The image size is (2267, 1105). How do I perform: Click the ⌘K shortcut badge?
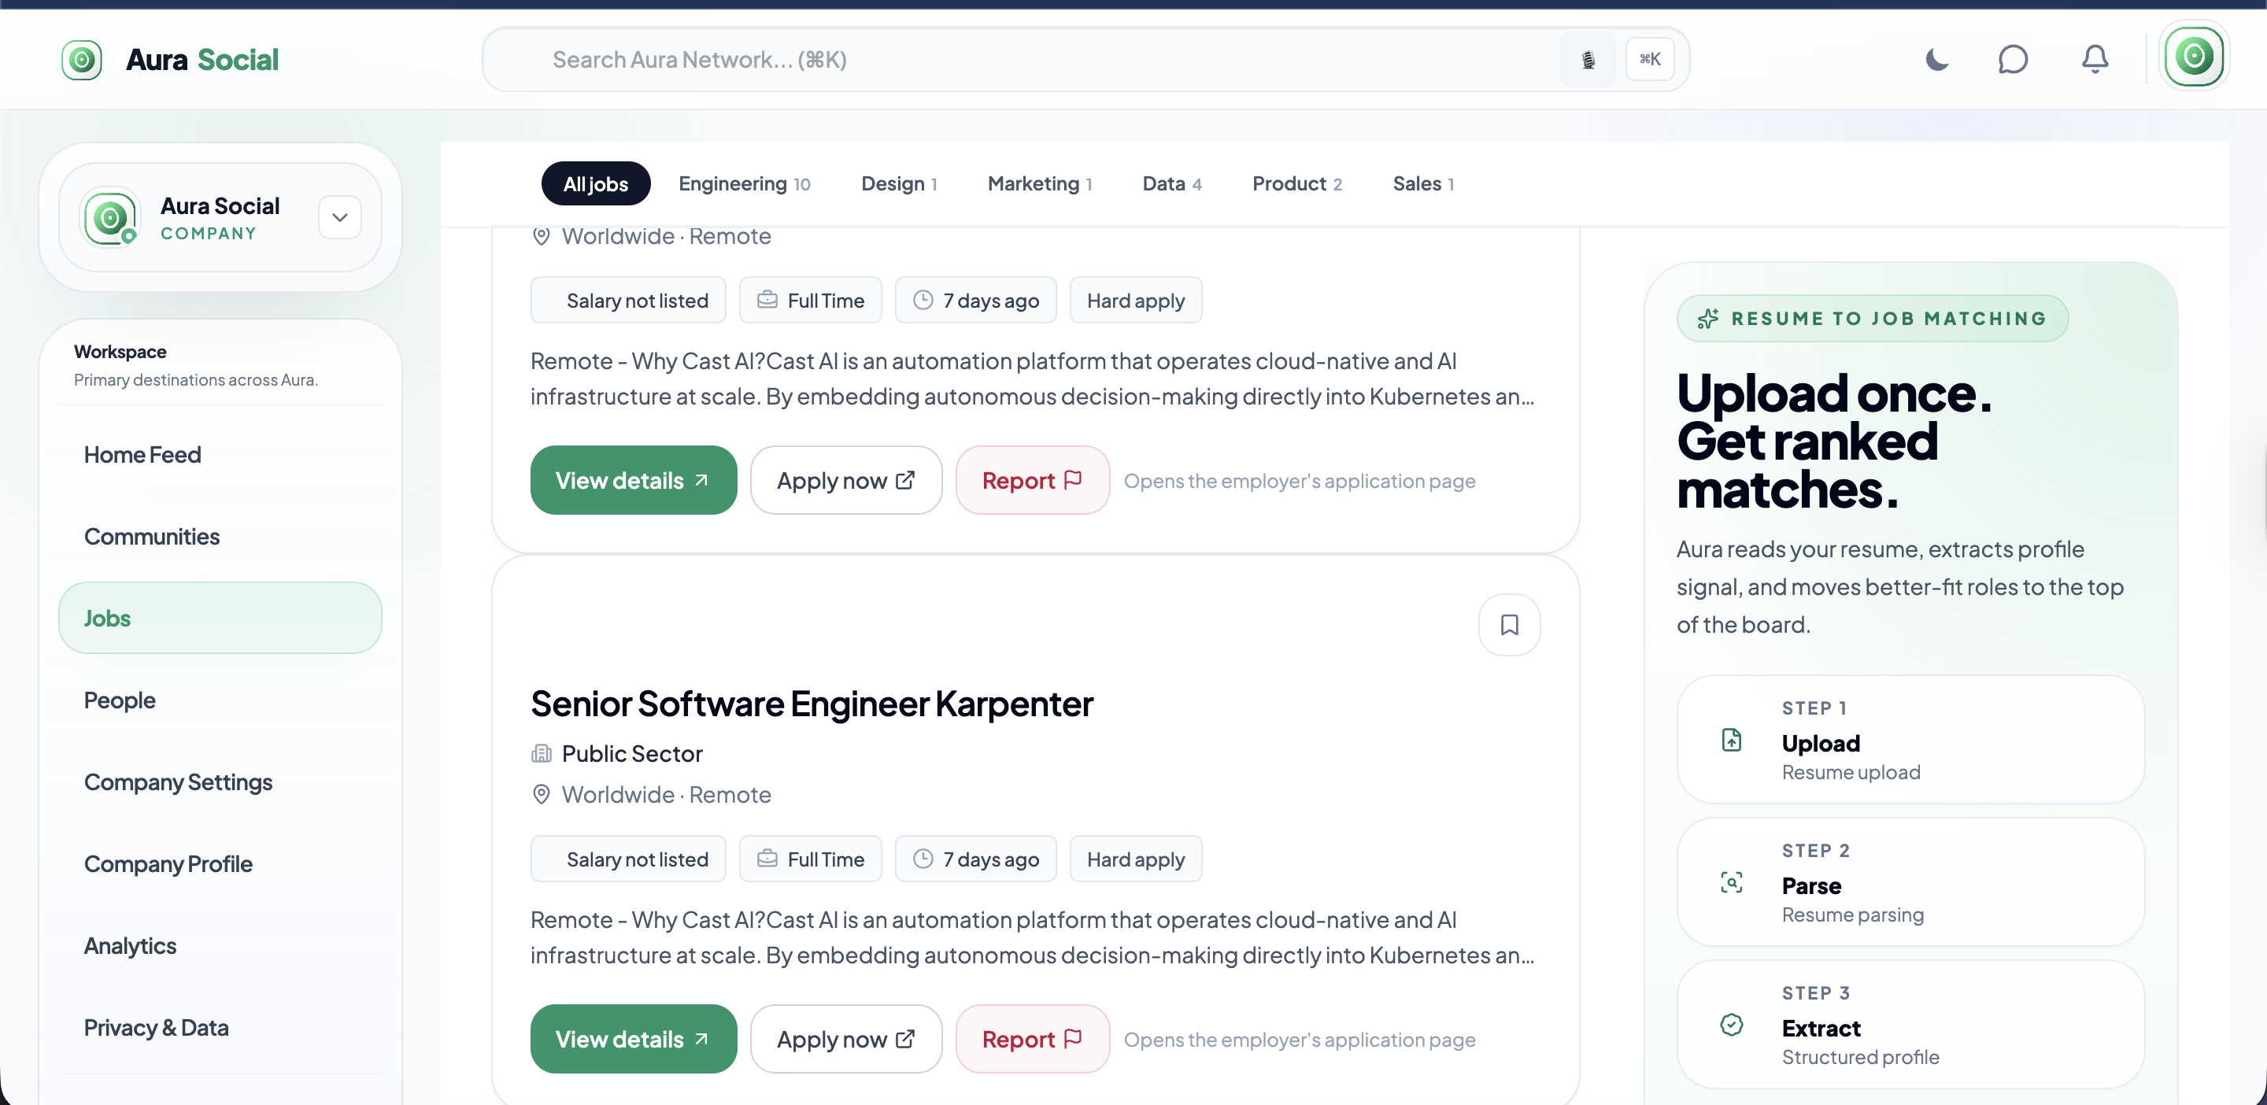(1650, 59)
